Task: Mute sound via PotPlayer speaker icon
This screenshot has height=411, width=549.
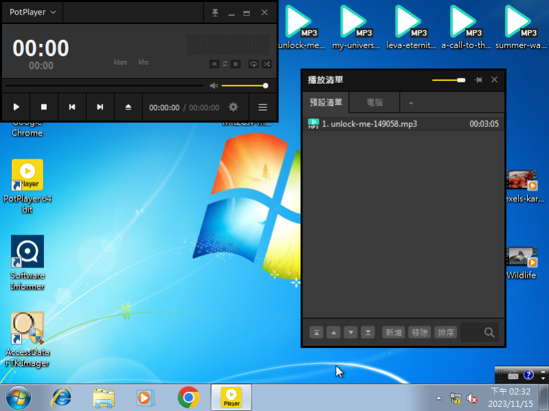Action: 214,86
